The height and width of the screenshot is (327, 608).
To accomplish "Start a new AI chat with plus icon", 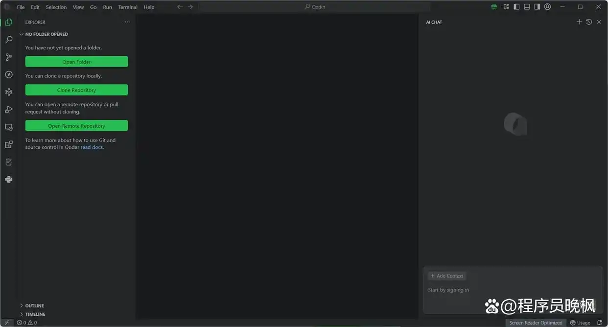I will point(579,22).
